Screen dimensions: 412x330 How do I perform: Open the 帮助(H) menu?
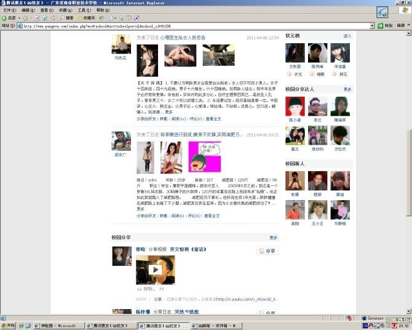103,10
